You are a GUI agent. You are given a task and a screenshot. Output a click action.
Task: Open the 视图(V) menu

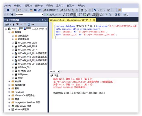point(28,5)
